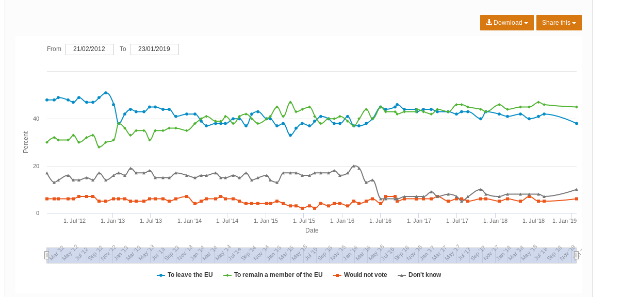Click the first orange 'Would not vote' point
Image resolution: width=622 pixels, height=297 pixels.
(47, 199)
